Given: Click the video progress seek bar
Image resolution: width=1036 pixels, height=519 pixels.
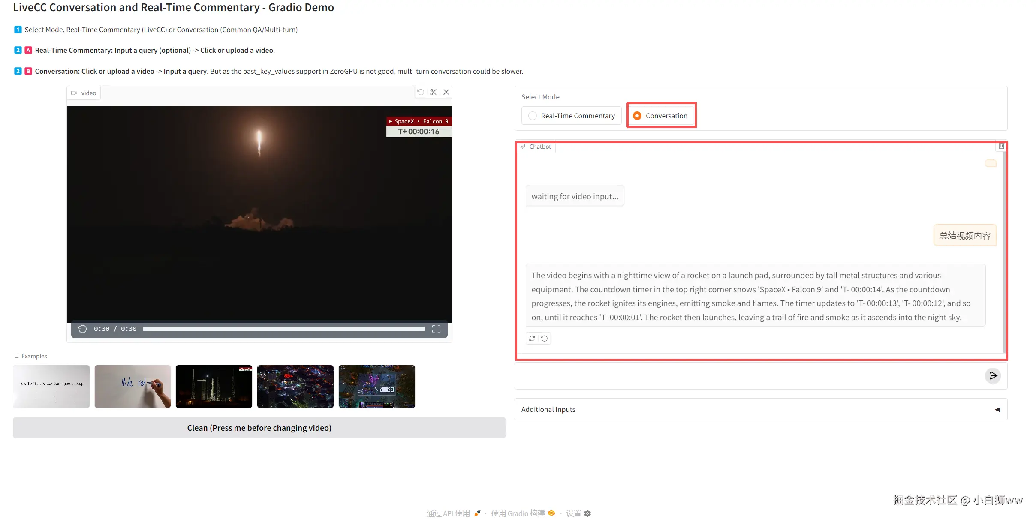Looking at the screenshot, I should 283,329.
